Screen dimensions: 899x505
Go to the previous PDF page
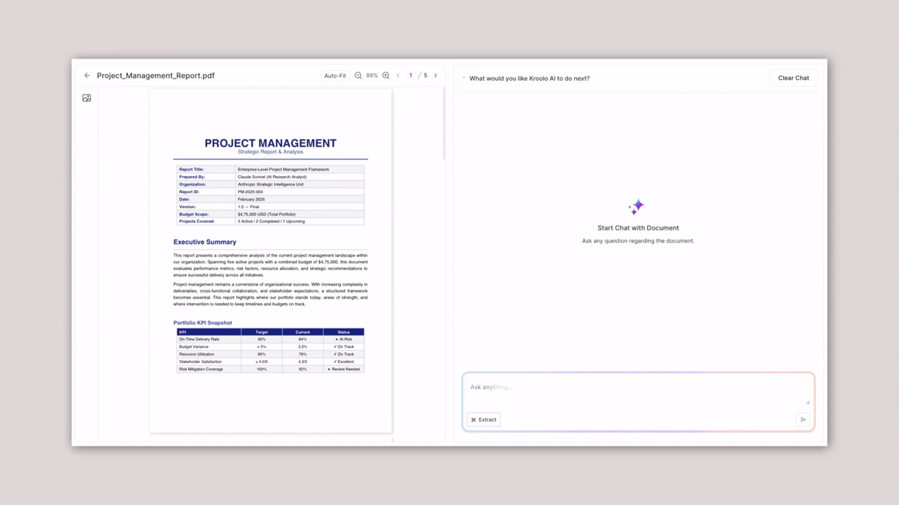click(398, 76)
